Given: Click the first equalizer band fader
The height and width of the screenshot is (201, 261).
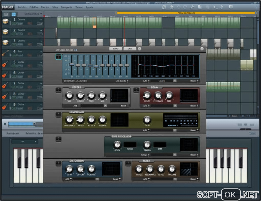Looking at the screenshot, I should 72,64.
